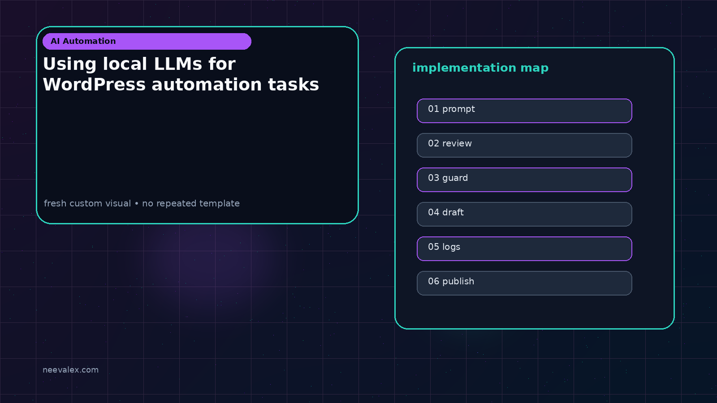Click the 'fresh custom visual • no repeated template' caption

pyautogui.click(x=142, y=203)
